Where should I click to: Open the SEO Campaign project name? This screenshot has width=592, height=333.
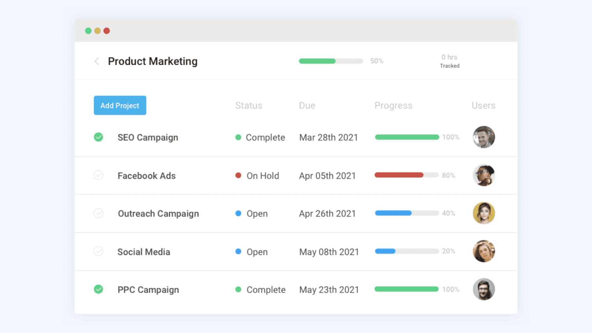point(148,138)
